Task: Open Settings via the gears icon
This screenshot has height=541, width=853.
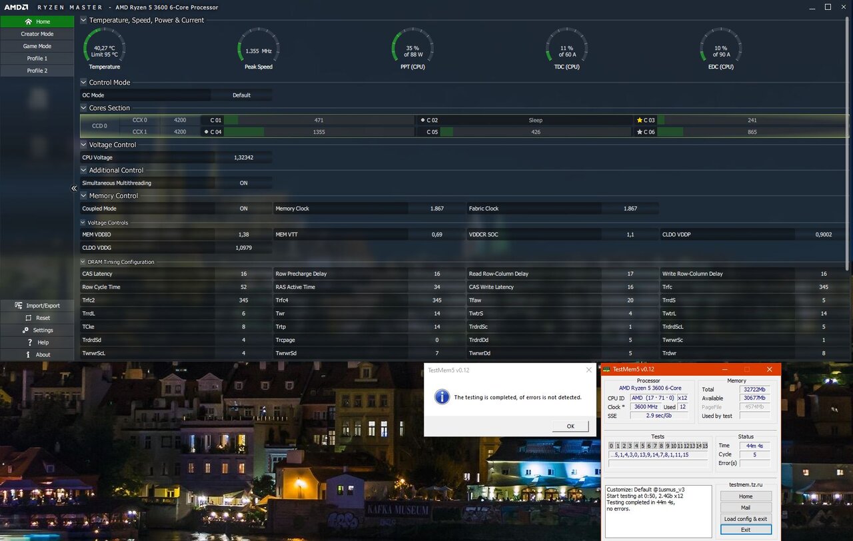Action: tap(25, 330)
